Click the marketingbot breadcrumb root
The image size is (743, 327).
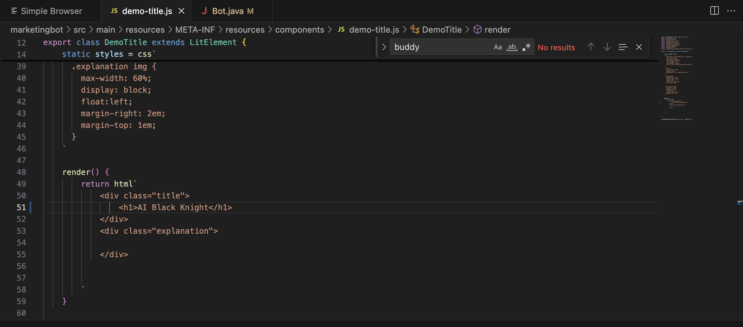point(37,30)
